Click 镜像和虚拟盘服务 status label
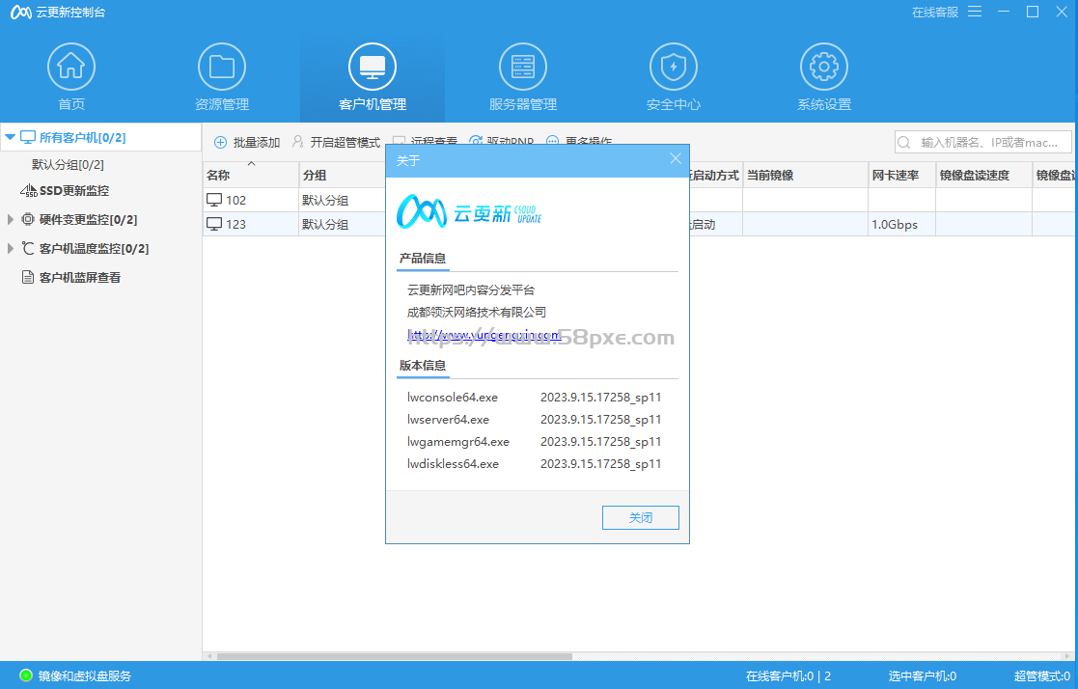The height and width of the screenshot is (689, 1078). tap(85, 675)
